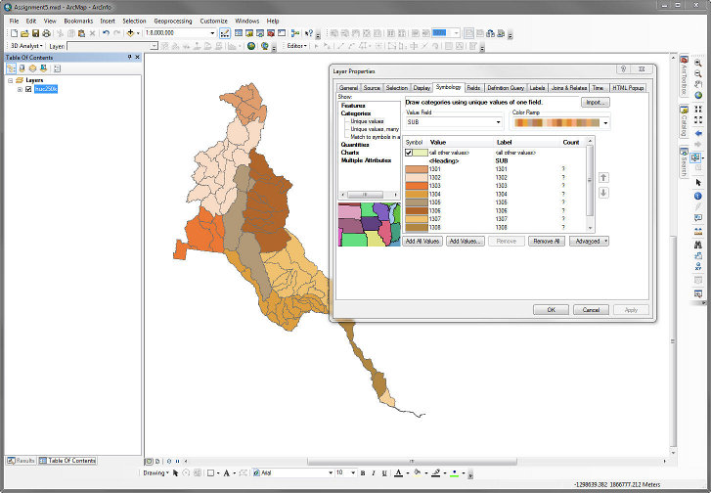
Task: Click the Add Values... button
Action: 466,242
